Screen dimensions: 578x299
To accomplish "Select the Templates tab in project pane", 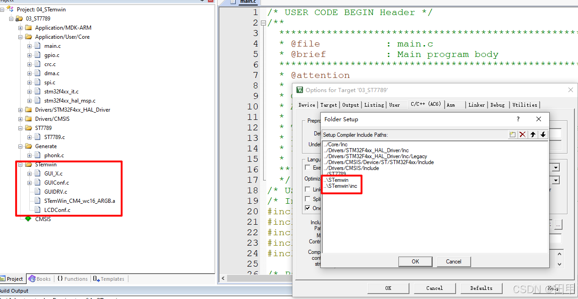I will click(108, 279).
